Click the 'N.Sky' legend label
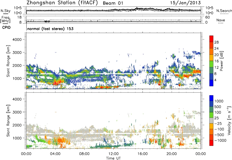 click(6, 11)
